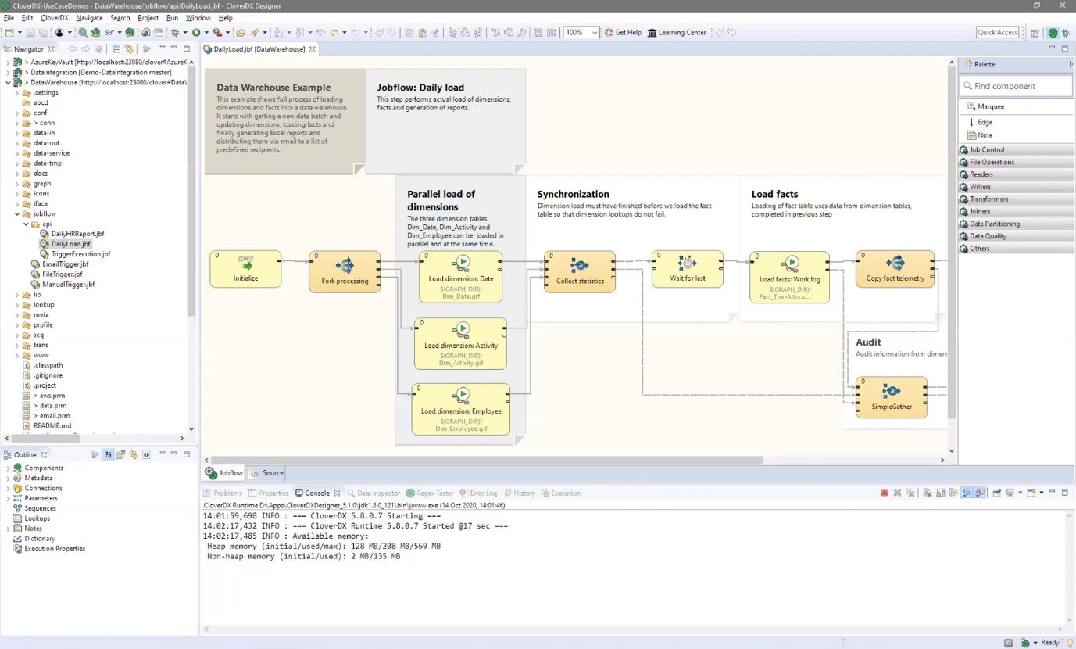The width and height of the screenshot is (1076, 649).
Task: Click the Initialize component
Action: pyautogui.click(x=245, y=269)
